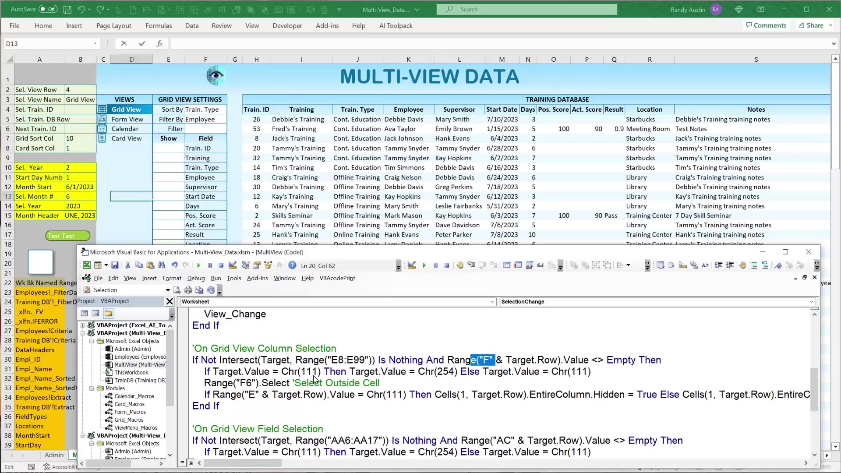Open VBA help via question mark icon
Image resolution: width=841 pixels, height=473 pixels.
(292, 265)
